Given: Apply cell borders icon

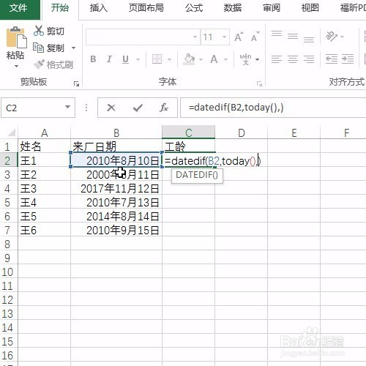Looking at the screenshot, I should tap(157, 59).
